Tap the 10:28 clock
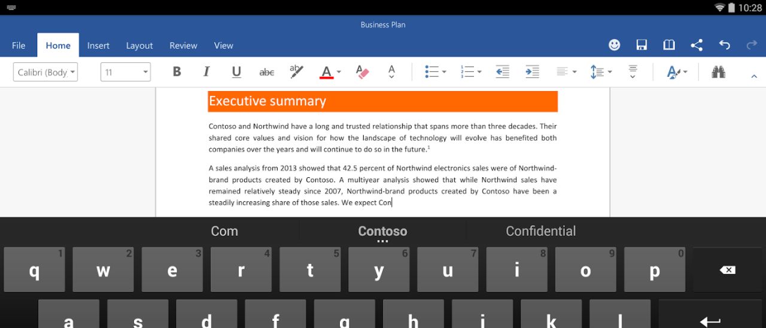The image size is (766, 328). click(x=750, y=7)
